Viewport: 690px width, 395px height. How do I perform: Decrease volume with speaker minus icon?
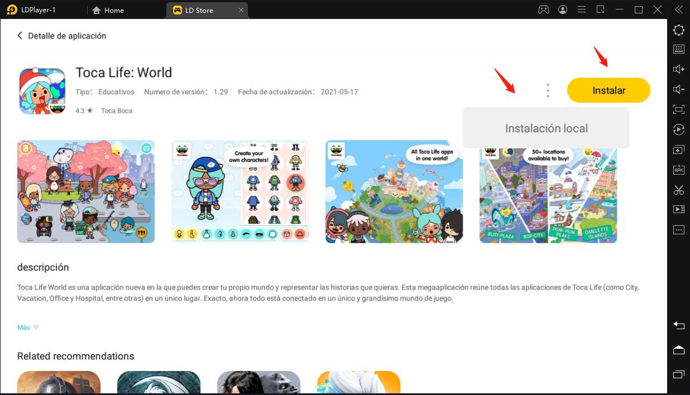click(678, 89)
